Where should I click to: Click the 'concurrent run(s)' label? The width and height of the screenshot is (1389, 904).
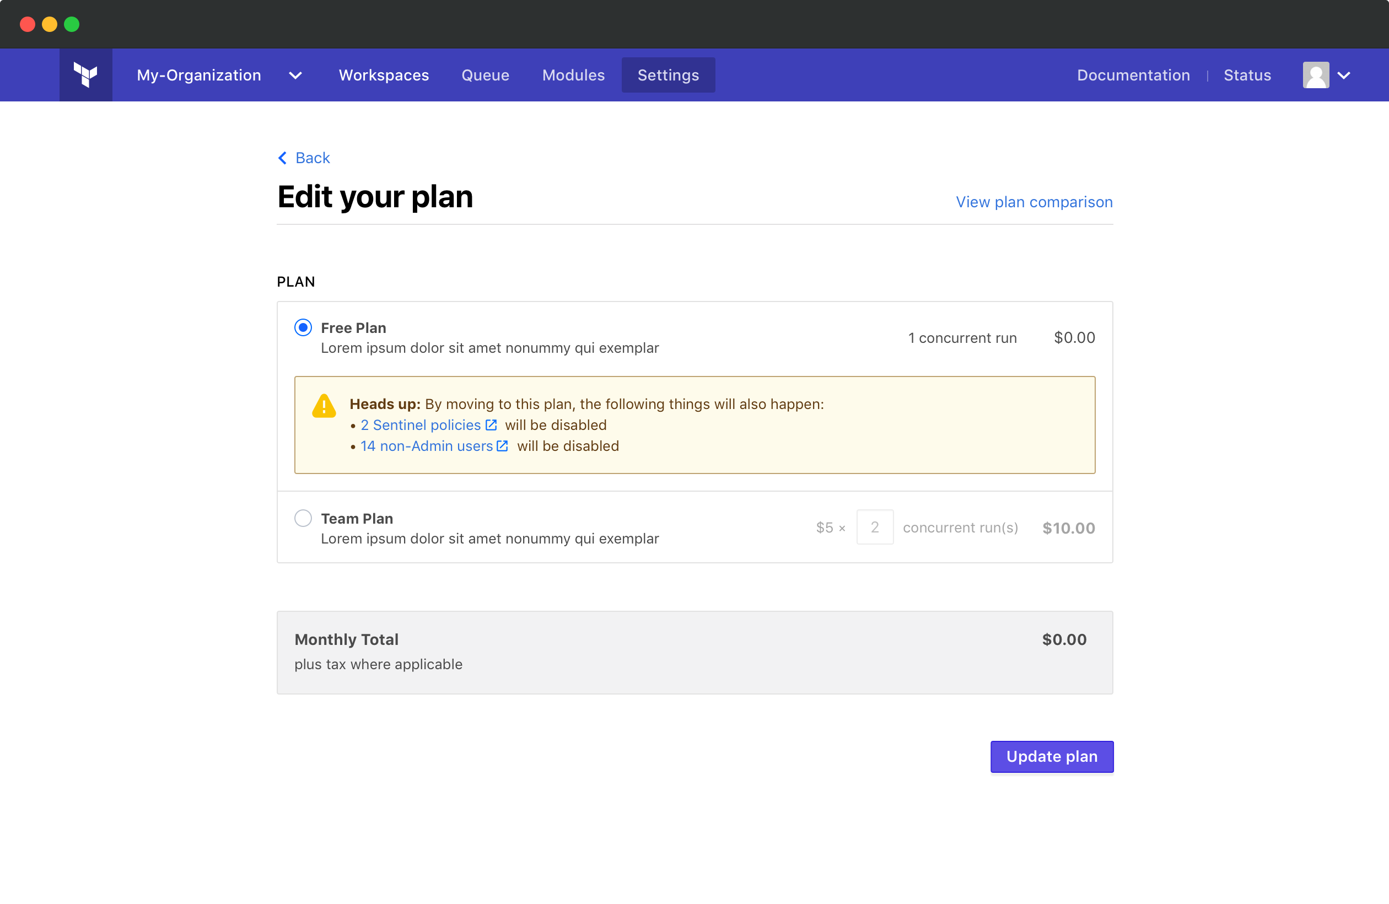pos(960,528)
